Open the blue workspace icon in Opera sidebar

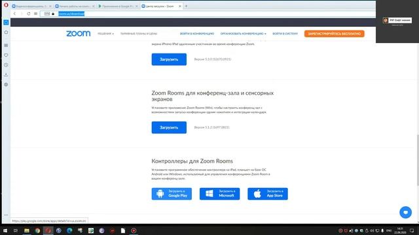point(6,22)
